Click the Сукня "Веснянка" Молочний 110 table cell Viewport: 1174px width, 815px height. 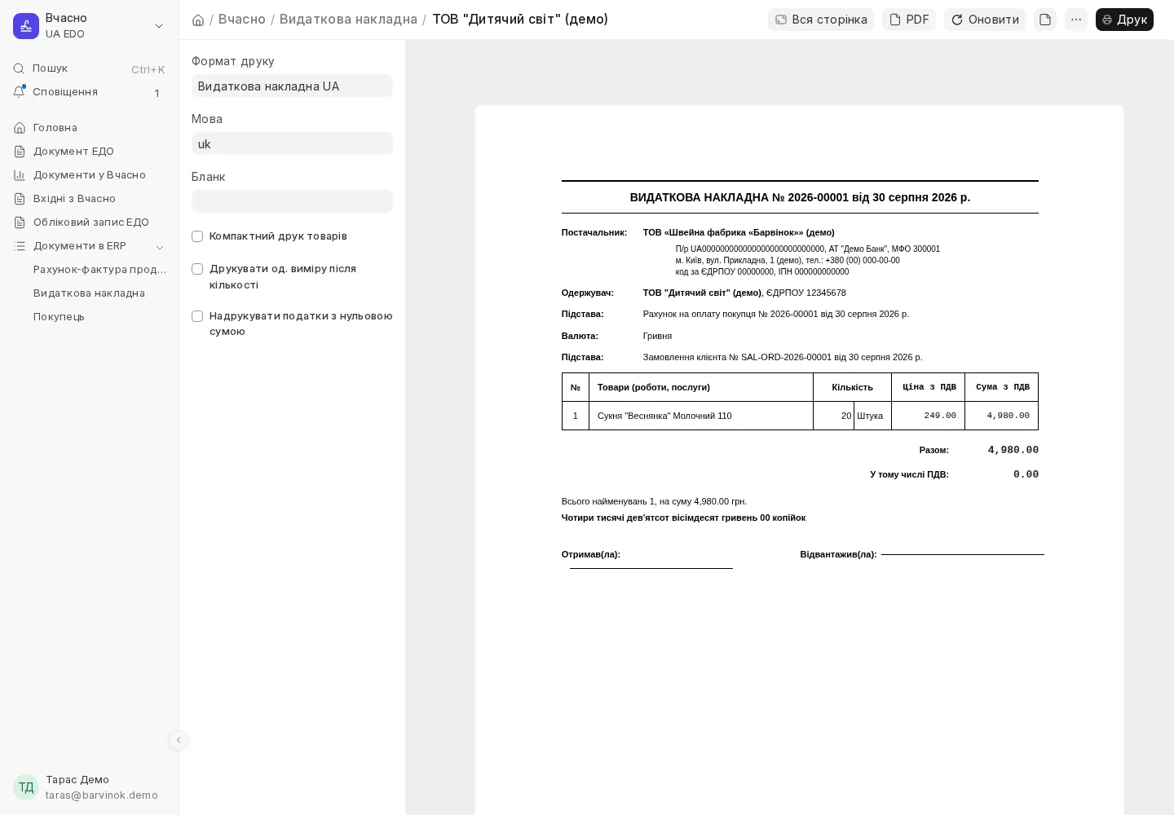point(701,416)
